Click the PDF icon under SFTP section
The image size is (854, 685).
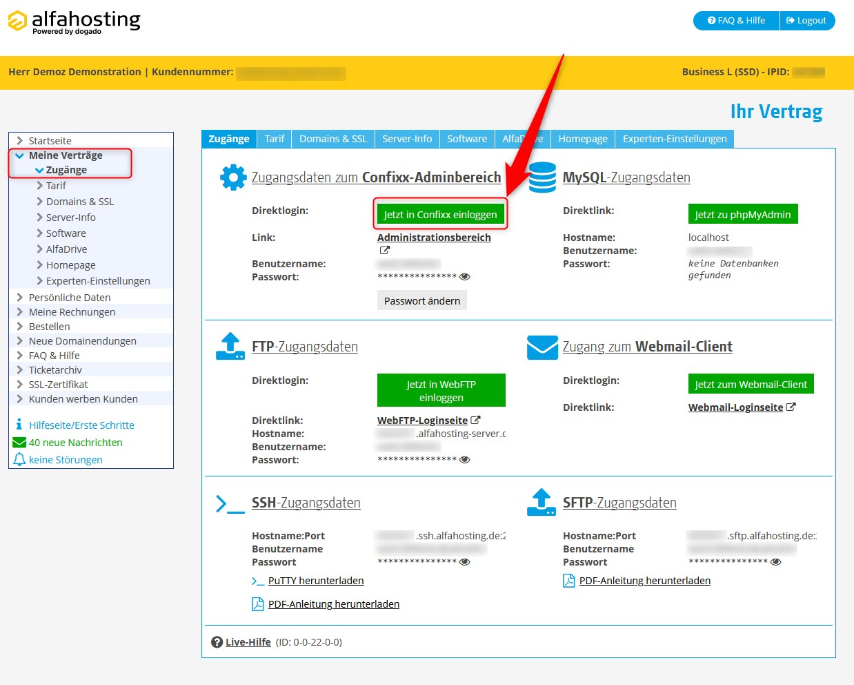pyautogui.click(x=568, y=581)
